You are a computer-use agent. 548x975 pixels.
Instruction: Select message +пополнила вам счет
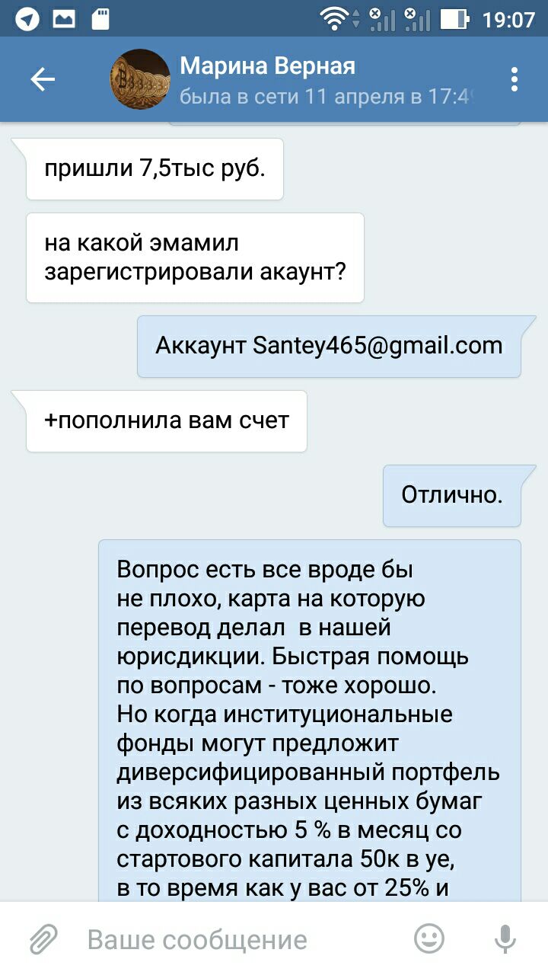pyautogui.click(x=166, y=420)
